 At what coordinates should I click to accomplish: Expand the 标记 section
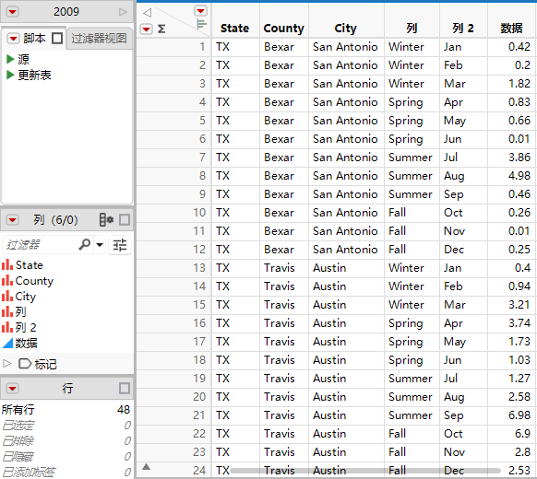tap(6, 364)
